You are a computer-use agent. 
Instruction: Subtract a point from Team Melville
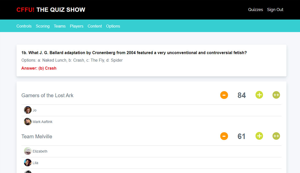(224, 136)
